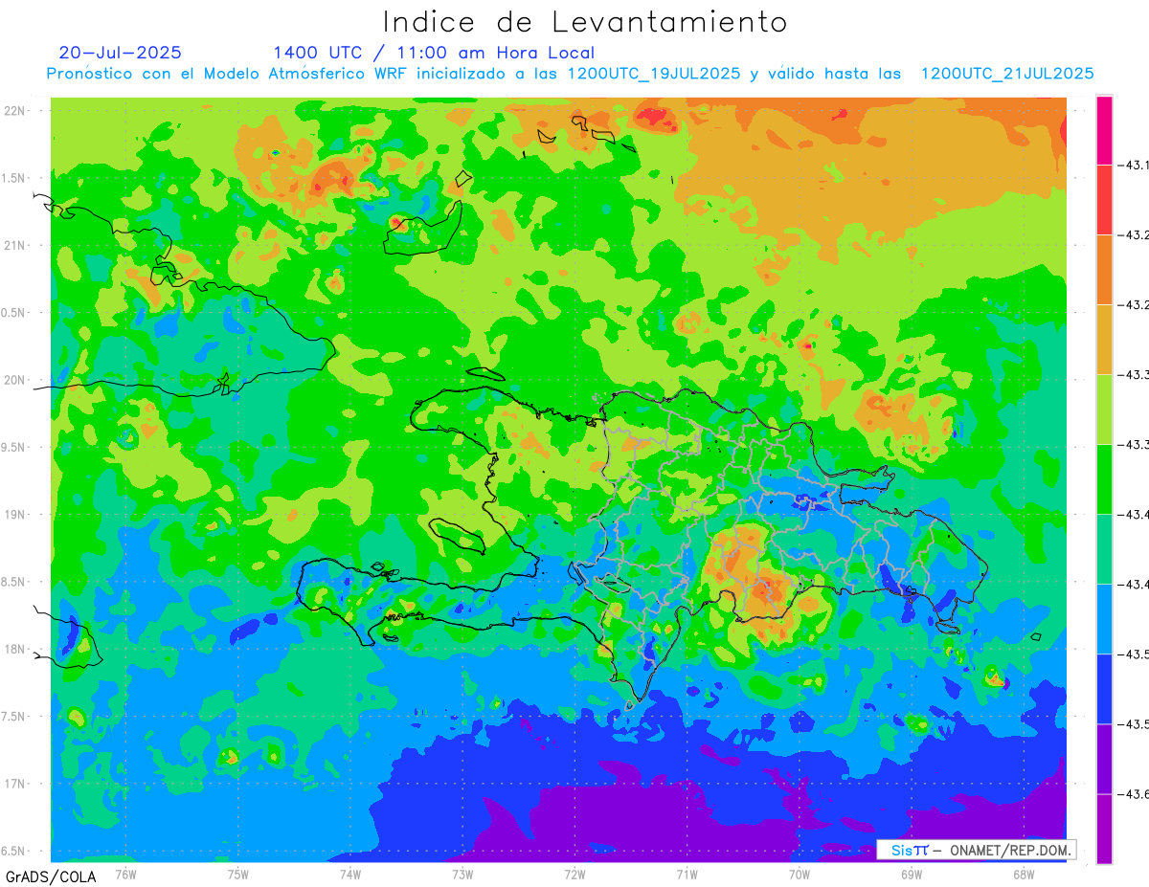Click the '73W' longitude label
Viewport: 1149px width, 887px height.
point(462,874)
